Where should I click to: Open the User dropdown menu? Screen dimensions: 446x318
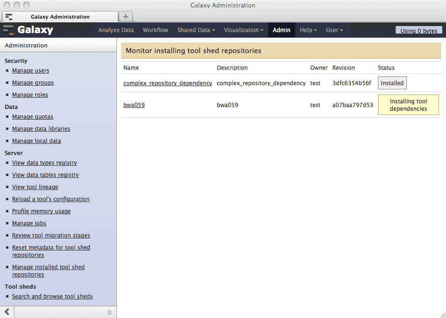coord(334,30)
